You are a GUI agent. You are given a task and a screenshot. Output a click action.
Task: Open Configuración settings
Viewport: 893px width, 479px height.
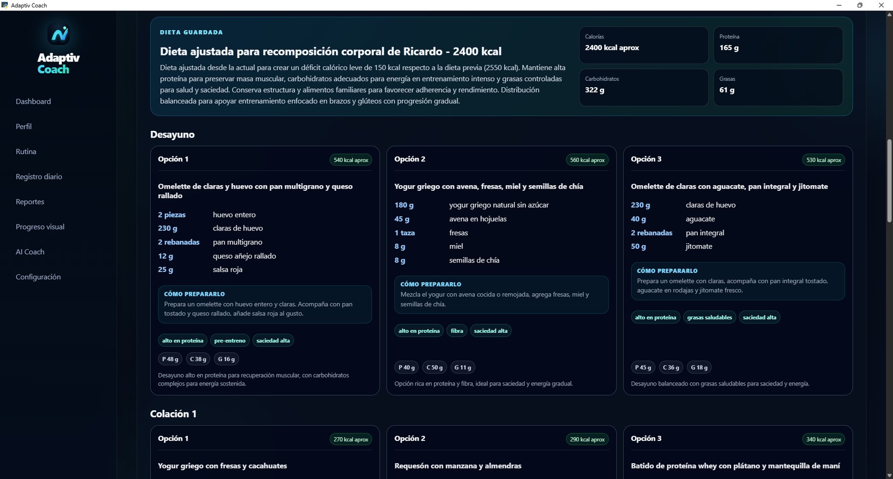point(38,277)
